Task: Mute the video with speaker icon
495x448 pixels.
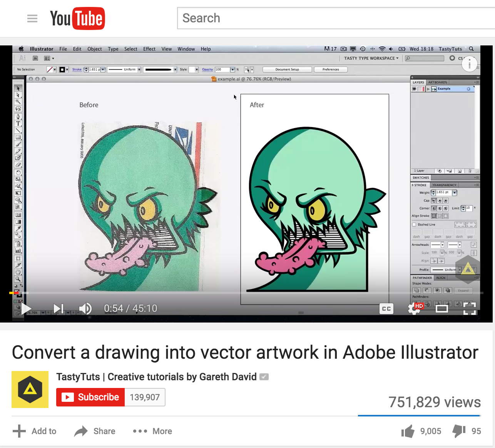Action: 85,308
